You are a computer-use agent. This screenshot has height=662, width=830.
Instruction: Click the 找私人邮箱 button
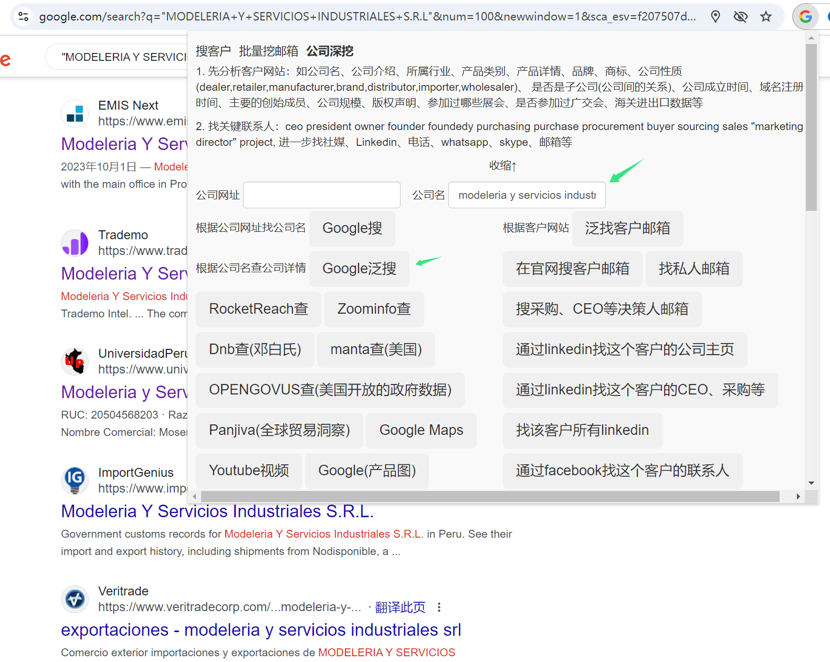(694, 269)
